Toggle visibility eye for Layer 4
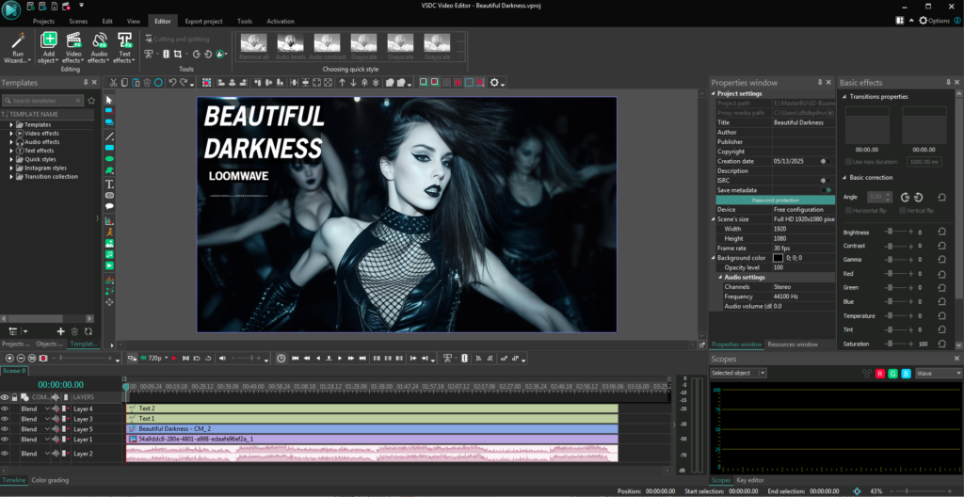 point(5,409)
